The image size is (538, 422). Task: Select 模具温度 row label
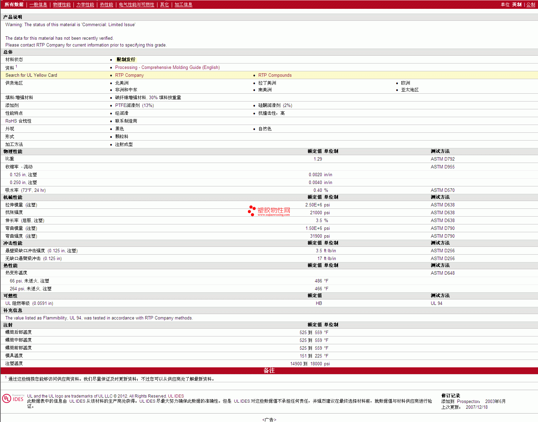click(x=14, y=355)
